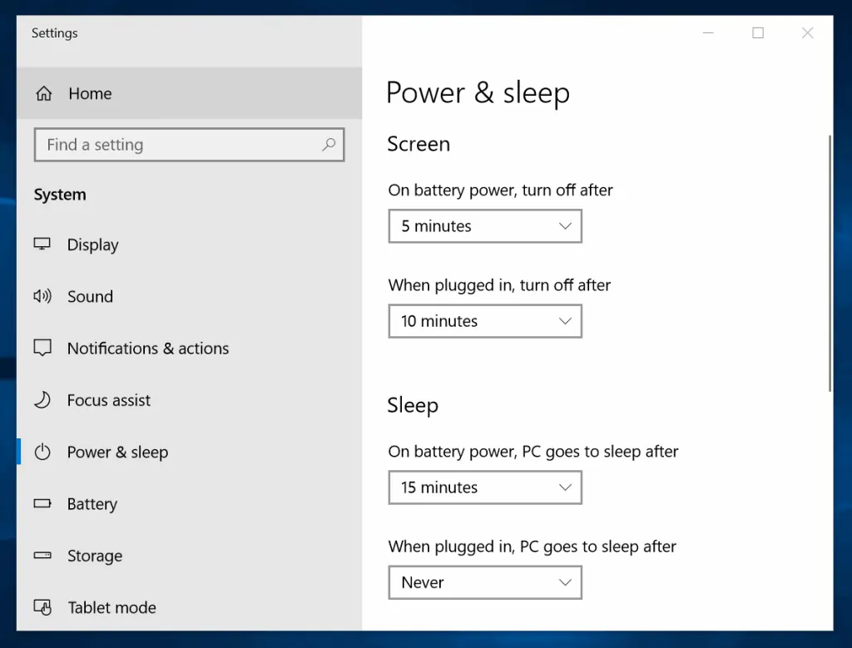Viewport: 852px width, 648px height.
Task: Navigate to Settings Home
Action: click(x=90, y=93)
